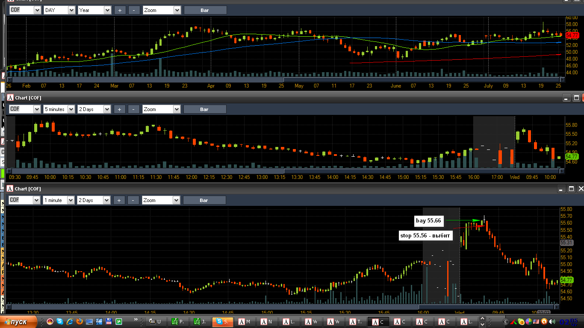This screenshot has height=328, width=584.
Task: Expand COF symbol dropdown in 5 minutes chart
Action: (25, 109)
